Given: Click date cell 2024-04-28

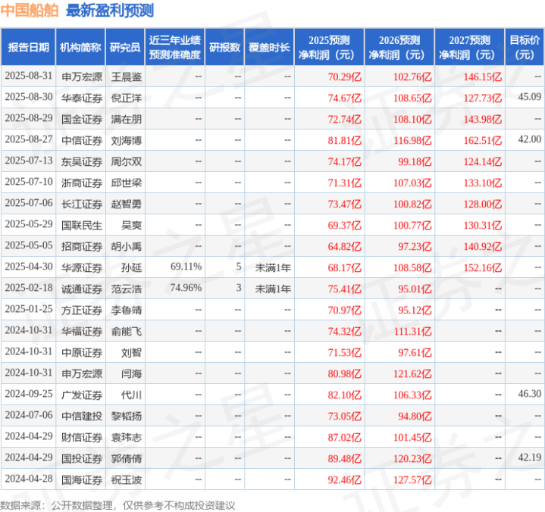Looking at the screenshot, I should [29, 479].
